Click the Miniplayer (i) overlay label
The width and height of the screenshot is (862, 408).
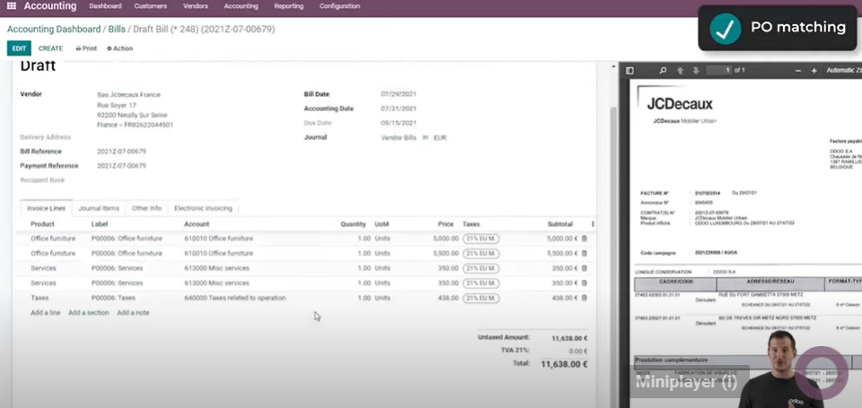pyautogui.click(x=686, y=382)
